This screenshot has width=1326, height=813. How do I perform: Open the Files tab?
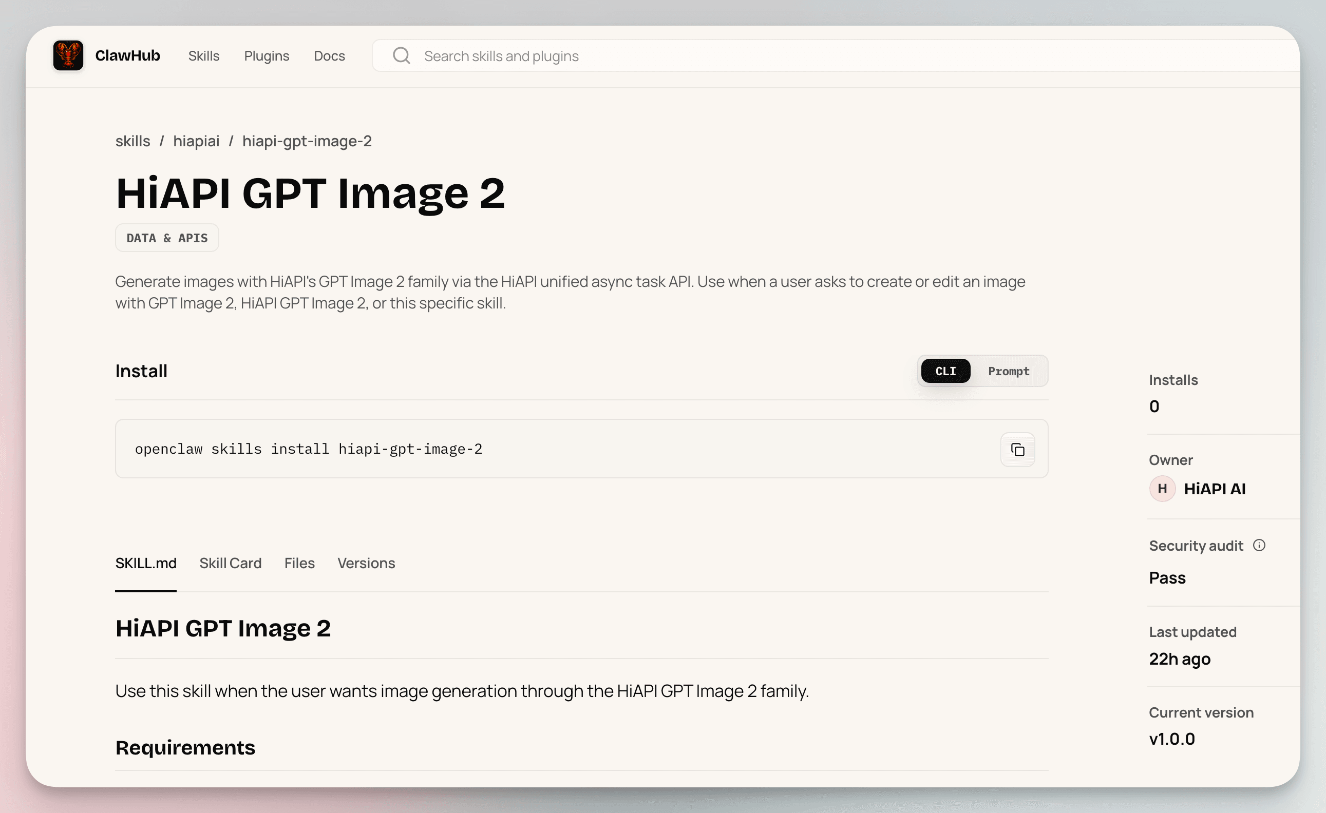[x=299, y=563]
